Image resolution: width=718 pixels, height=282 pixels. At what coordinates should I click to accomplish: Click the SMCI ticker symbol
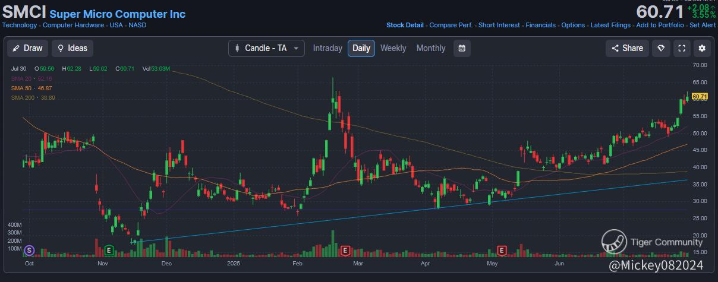point(24,12)
